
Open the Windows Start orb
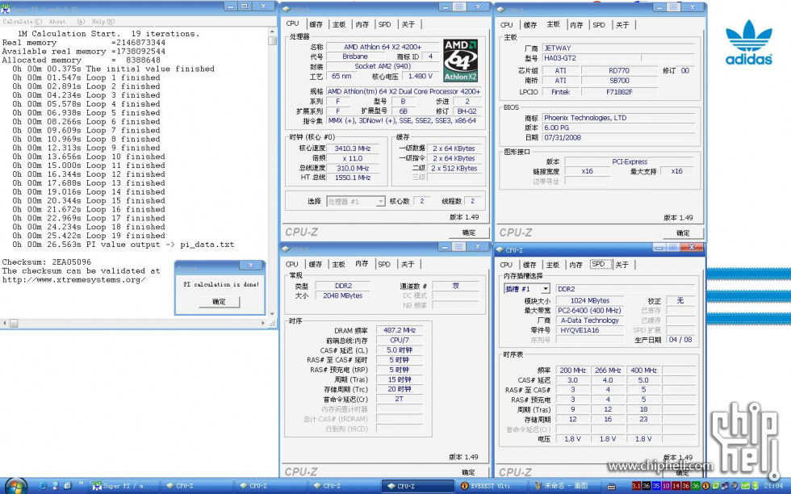pos(15,486)
